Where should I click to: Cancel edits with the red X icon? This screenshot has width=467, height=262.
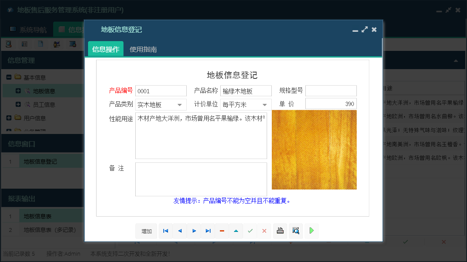pyautogui.click(x=264, y=231)
